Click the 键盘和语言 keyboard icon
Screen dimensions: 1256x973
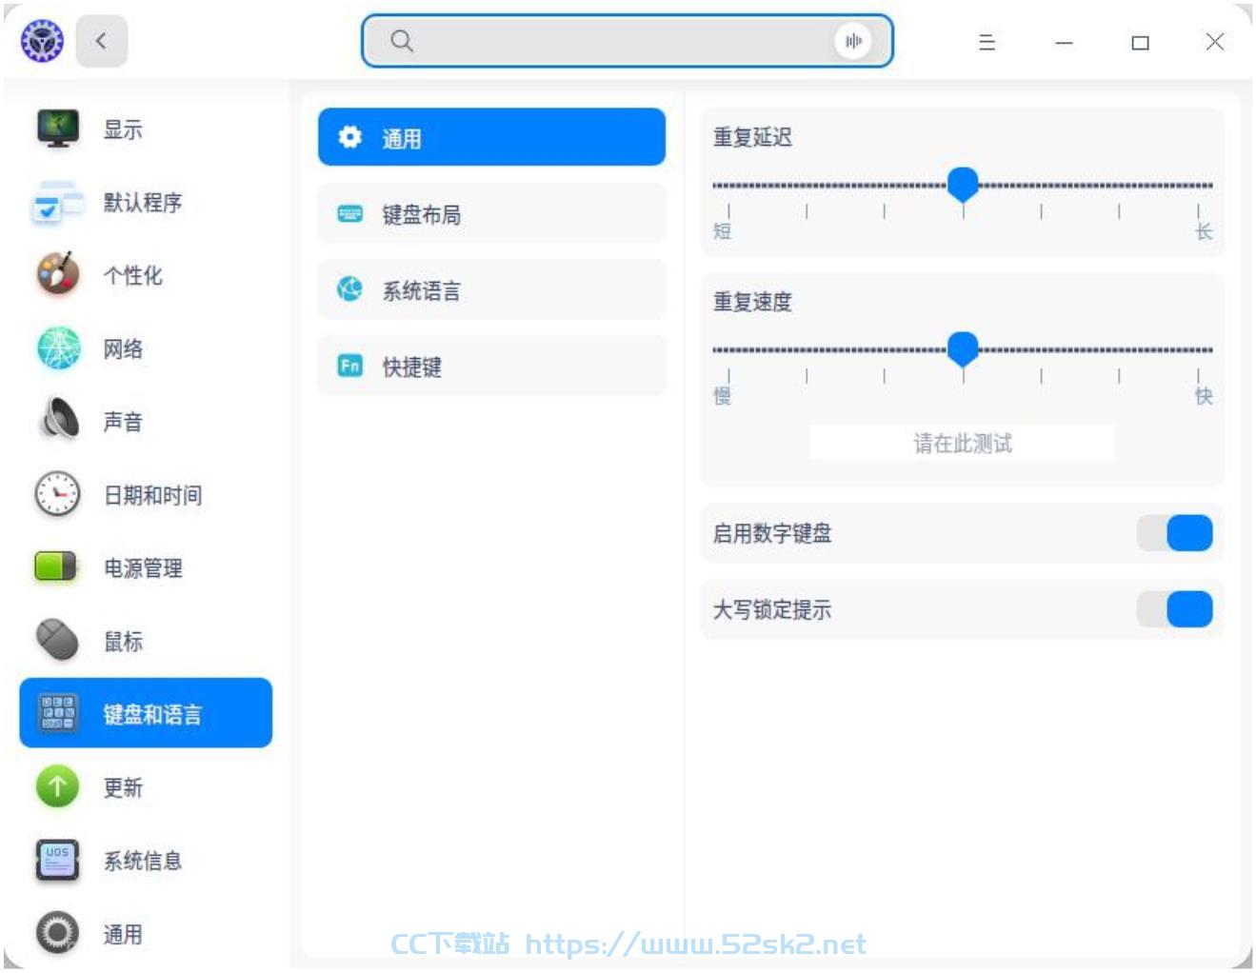(57, 713)
